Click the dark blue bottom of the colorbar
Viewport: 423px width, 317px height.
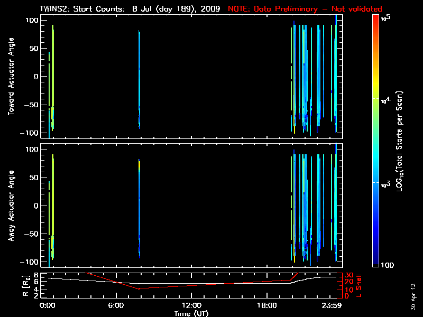[376, 264]
